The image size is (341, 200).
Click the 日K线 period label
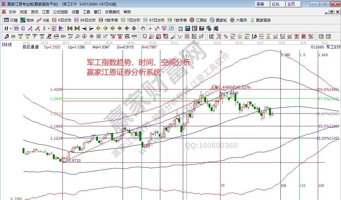(7, 44)
